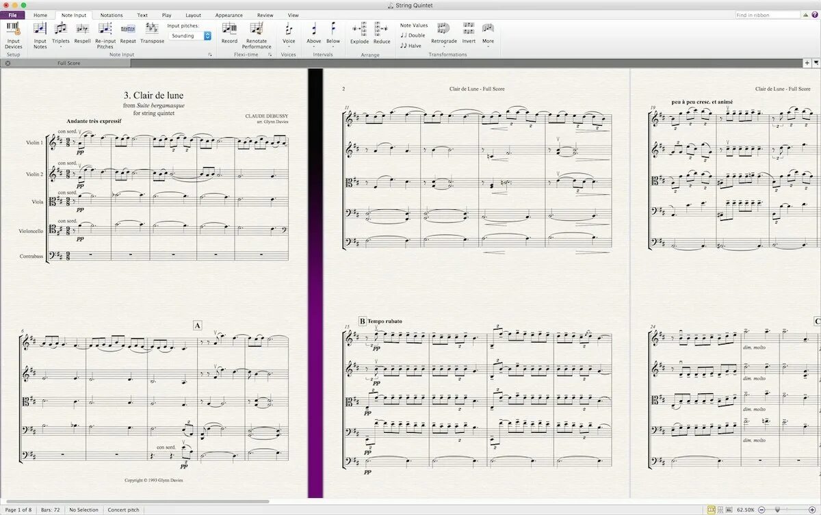Viewport: 821px width, 515px height.
Task: Adjust the zoom slider handle
Action: 777,510
